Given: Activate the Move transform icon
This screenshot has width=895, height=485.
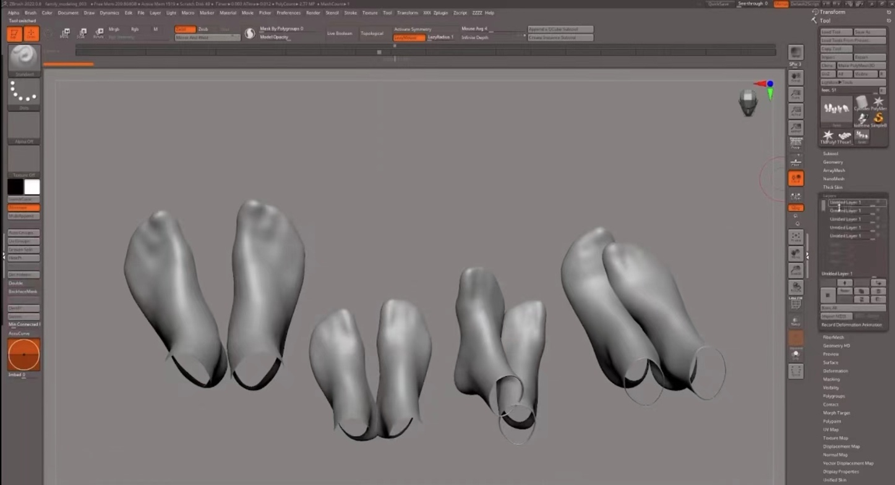Looking at the screenshot, I should tap(65, 33).
